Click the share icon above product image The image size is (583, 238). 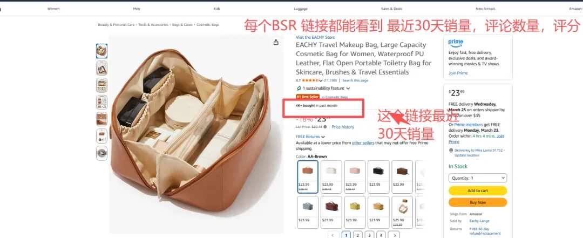(276, 43)
